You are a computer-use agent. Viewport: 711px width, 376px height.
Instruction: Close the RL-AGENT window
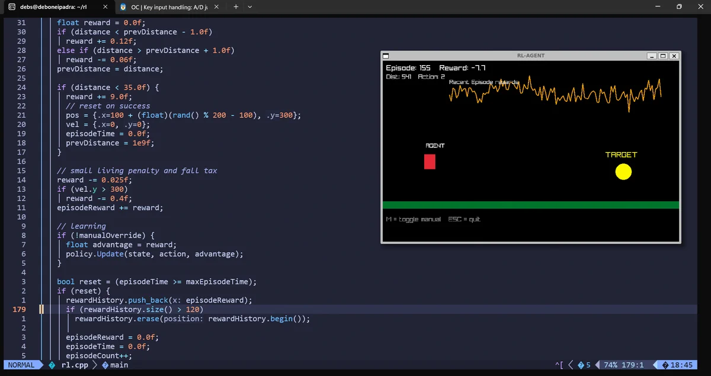674,56
